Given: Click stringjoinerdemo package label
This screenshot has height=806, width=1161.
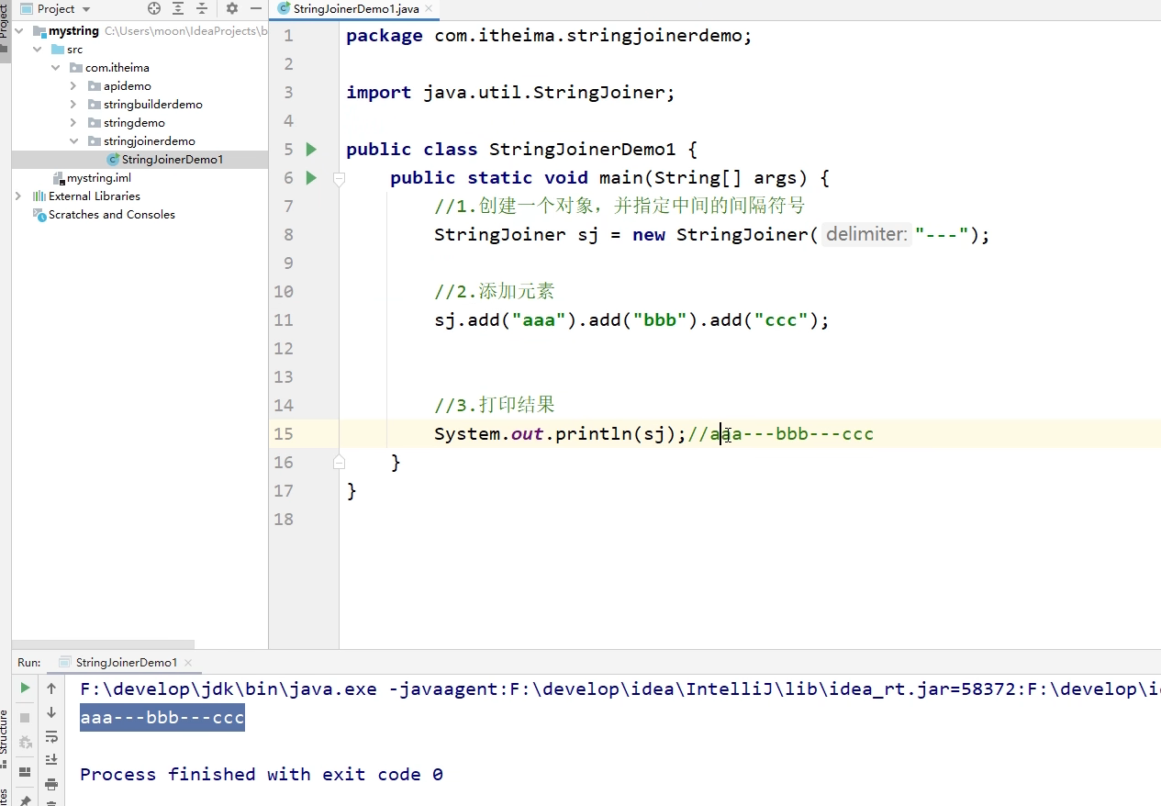Looking at the screenshot, I should [149, 141].
